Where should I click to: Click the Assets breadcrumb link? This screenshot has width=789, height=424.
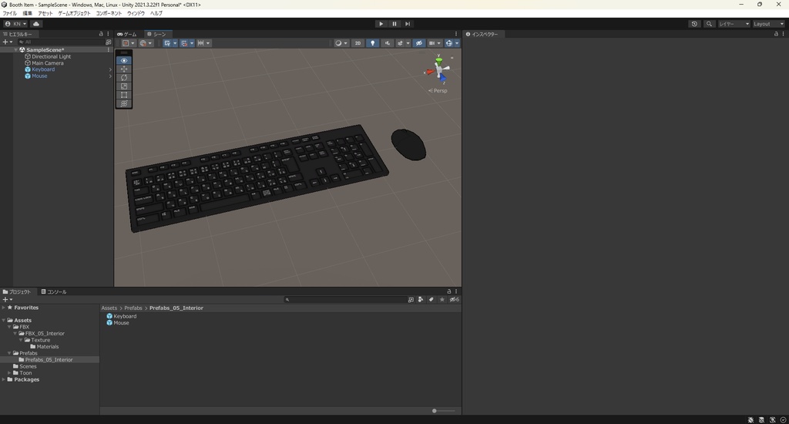(x=109, y=308)
